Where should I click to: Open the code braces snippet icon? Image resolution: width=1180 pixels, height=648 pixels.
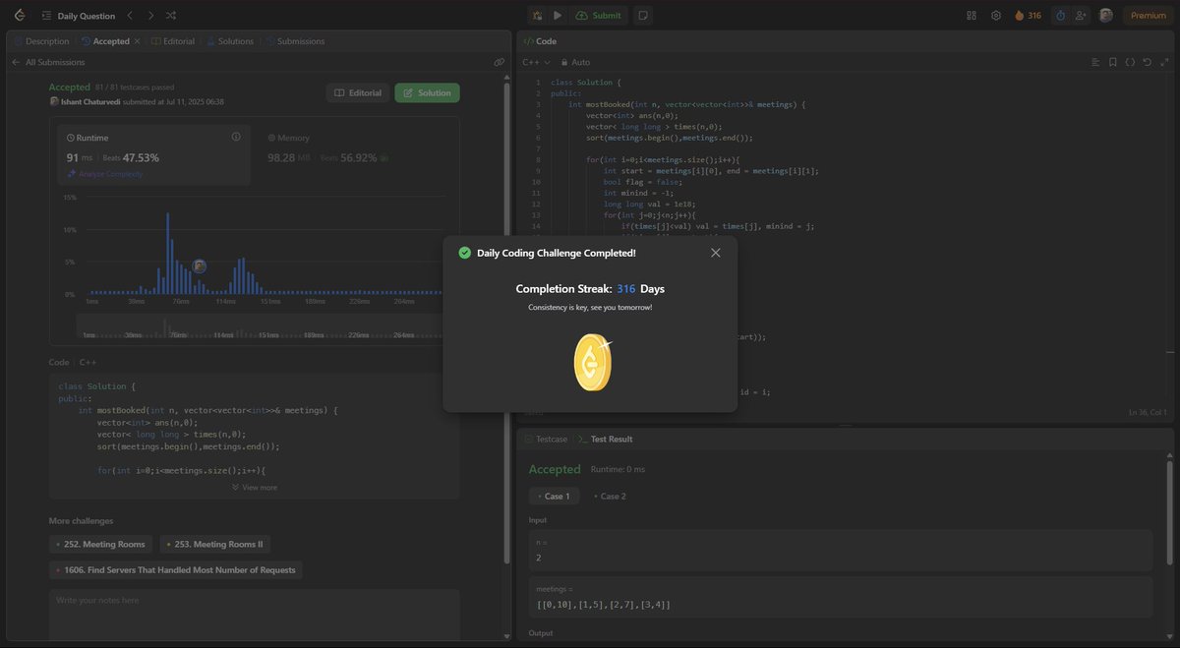coord(1130,62)
